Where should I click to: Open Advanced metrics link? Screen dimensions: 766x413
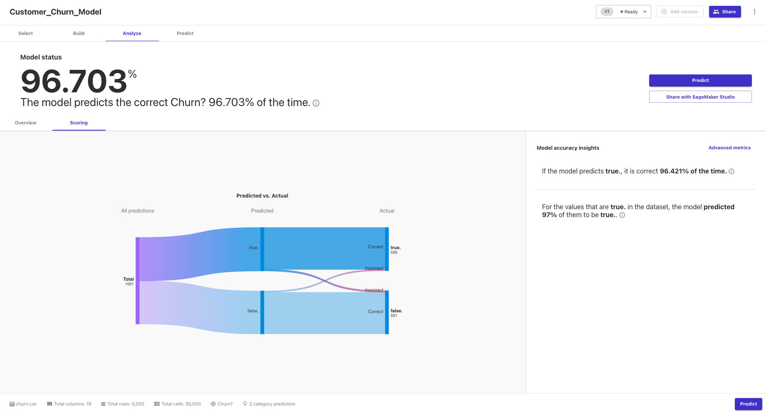(x=729, y=148)
